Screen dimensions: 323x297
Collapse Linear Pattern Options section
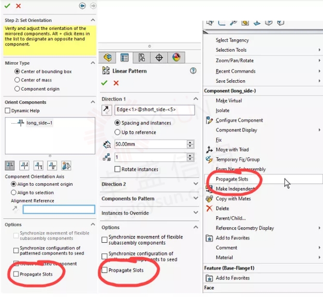(x=196, y=227)
